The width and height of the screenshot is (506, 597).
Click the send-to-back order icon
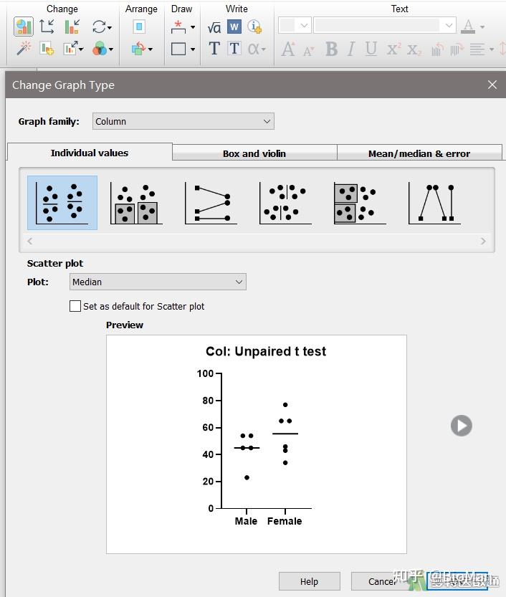(138, 48)
